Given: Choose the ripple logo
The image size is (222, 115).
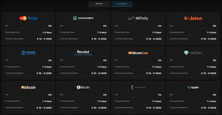Looking at the screenshot, I should 193,87.
